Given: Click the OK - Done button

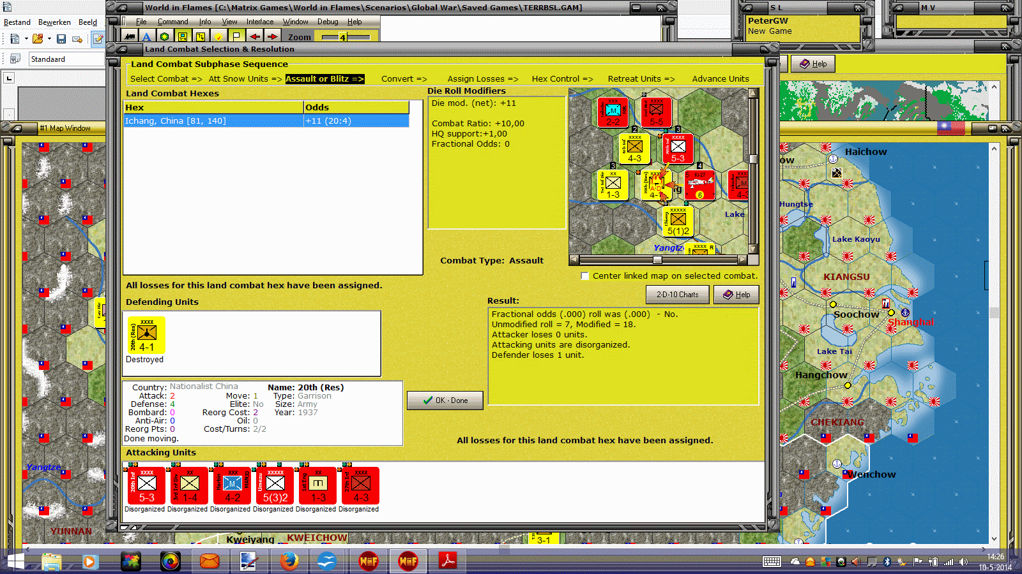Looking at the screenshot, I should pyautogui.click(x=445, y=401).
